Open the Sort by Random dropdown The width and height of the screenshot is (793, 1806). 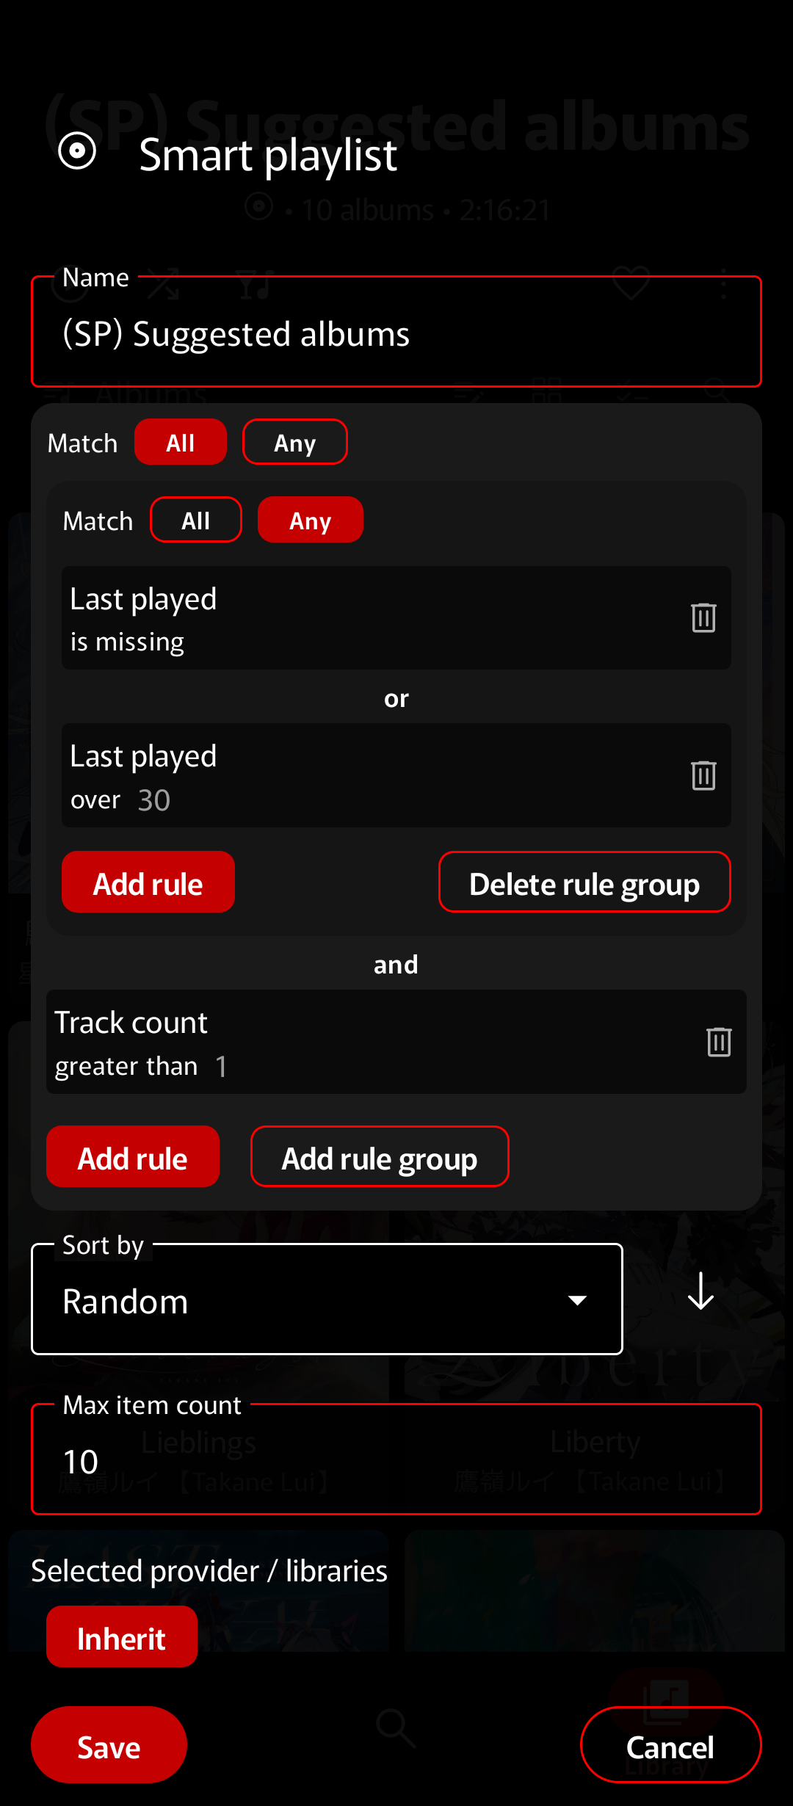tap(327, 1299)
